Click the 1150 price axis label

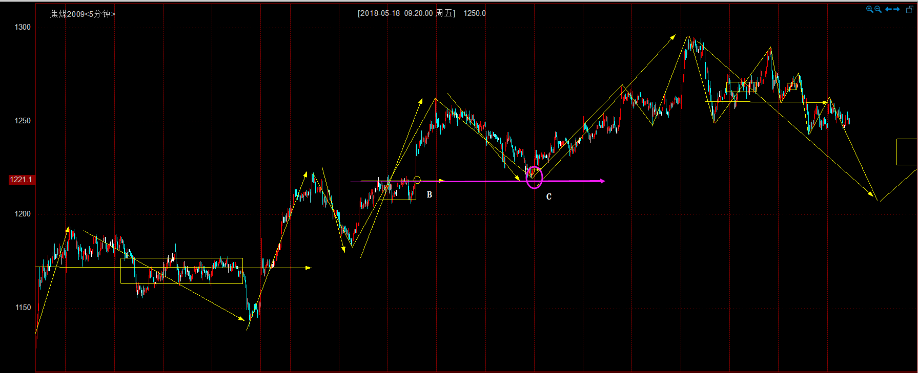23,308
